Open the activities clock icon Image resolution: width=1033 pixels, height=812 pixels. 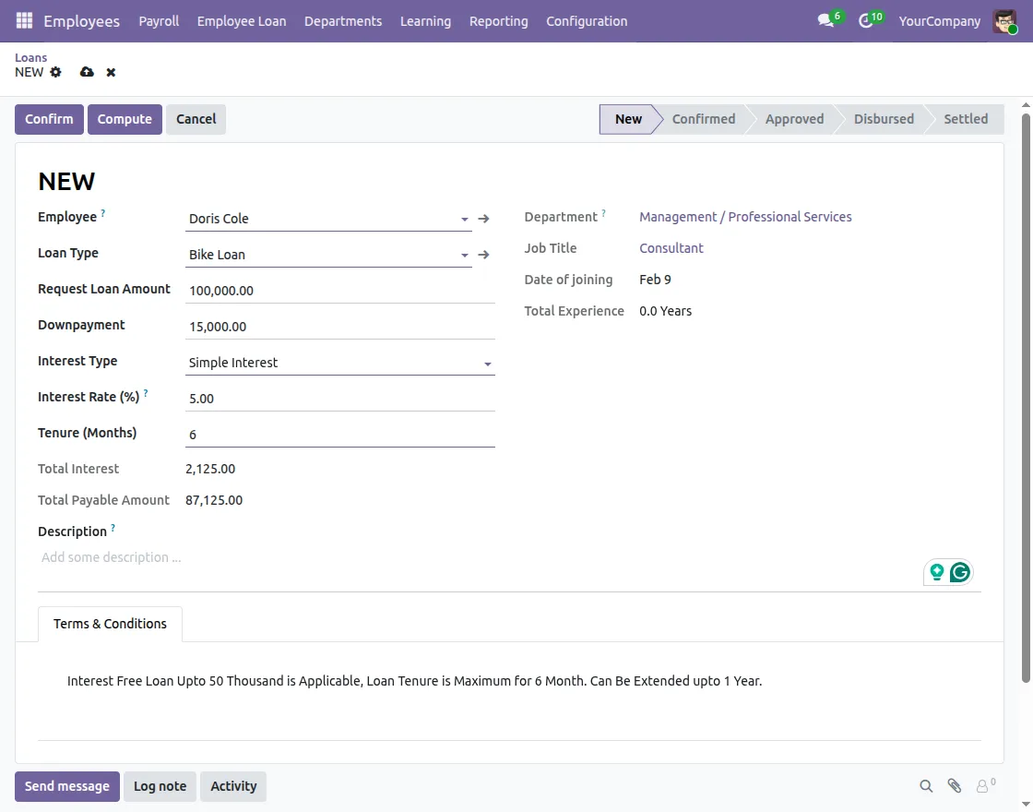click(864, 20)
